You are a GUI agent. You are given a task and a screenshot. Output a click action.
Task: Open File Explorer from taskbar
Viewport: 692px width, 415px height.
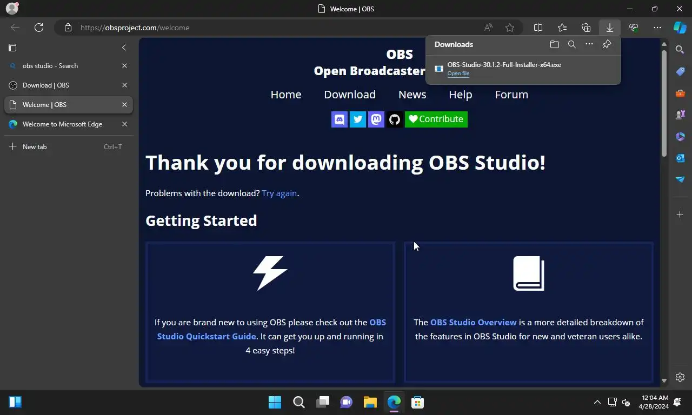click(x=370, y=402)
